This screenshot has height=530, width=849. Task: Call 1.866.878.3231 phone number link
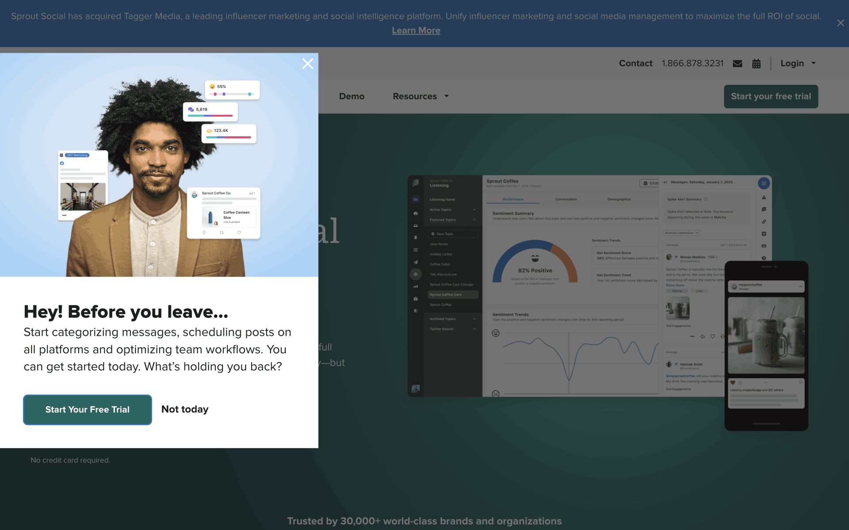pyautogui.click(x=692, y=63)
